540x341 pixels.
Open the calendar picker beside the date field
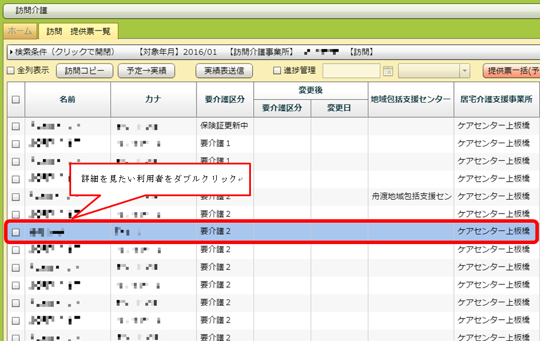click(x=388, y=71)
